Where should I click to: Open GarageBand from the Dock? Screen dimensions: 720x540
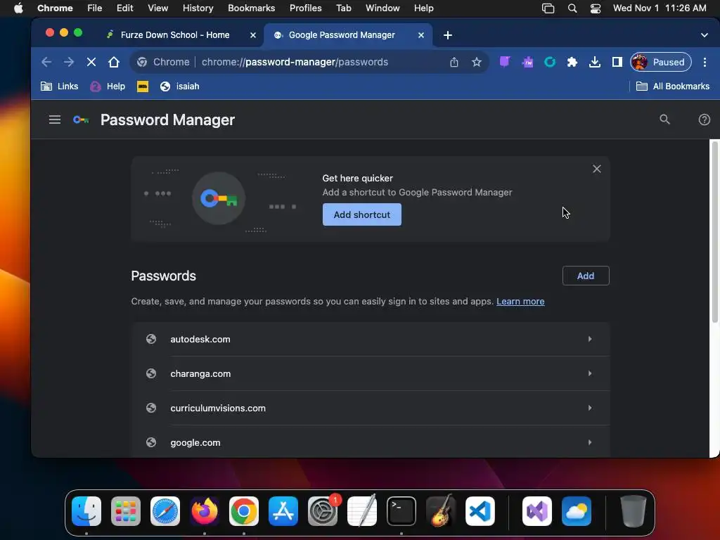[x=441, y=511]
